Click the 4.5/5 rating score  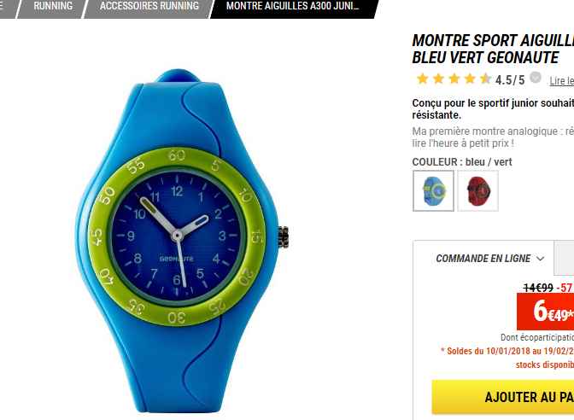(510, 79)
